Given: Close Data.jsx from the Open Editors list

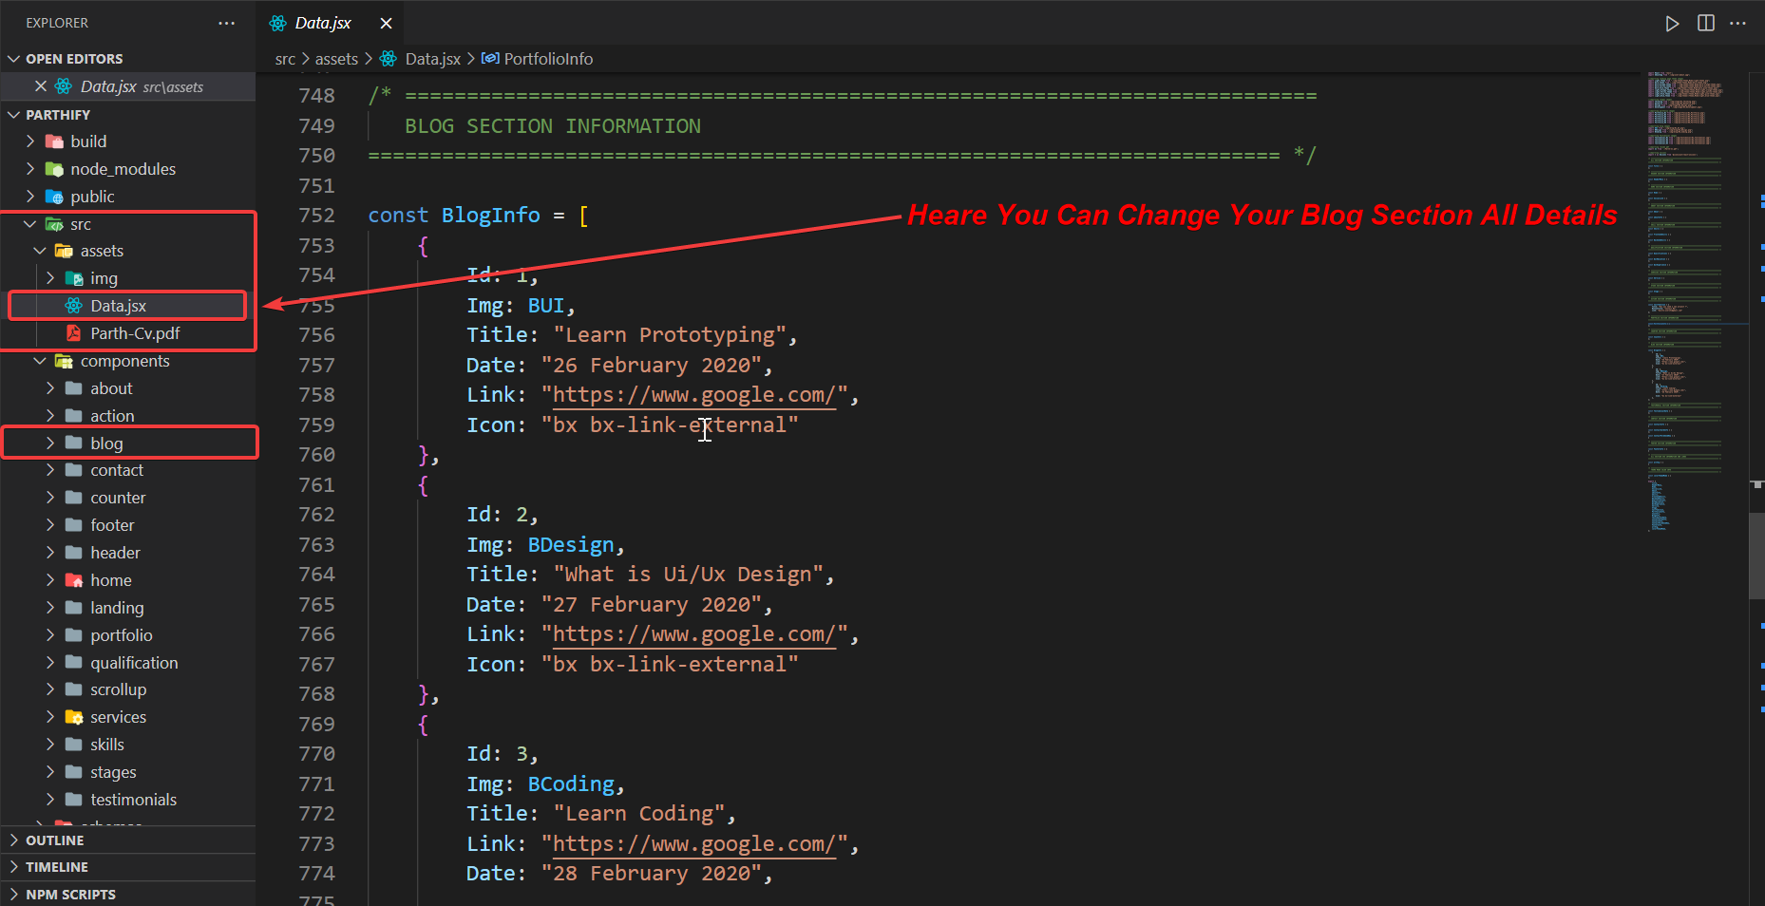Looking at the screenshot, I should tap(41, 85).
